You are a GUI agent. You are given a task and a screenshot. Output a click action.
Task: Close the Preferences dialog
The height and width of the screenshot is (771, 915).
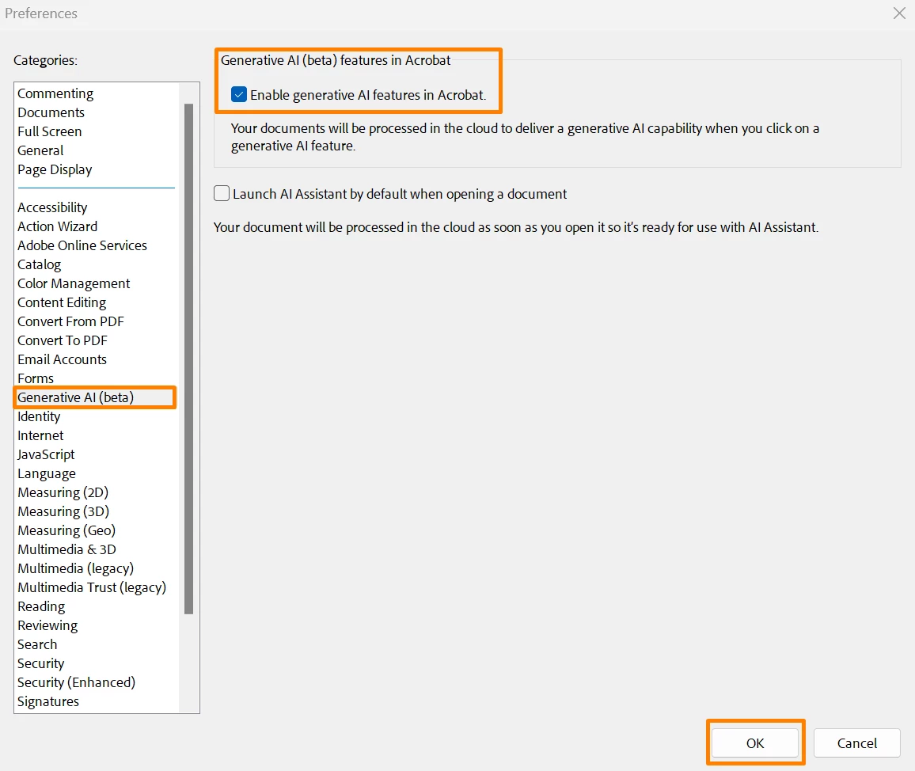point(899,13)
